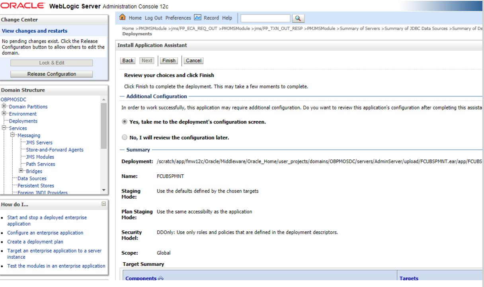Click the disabled Next button

click(x=147, y=61)
